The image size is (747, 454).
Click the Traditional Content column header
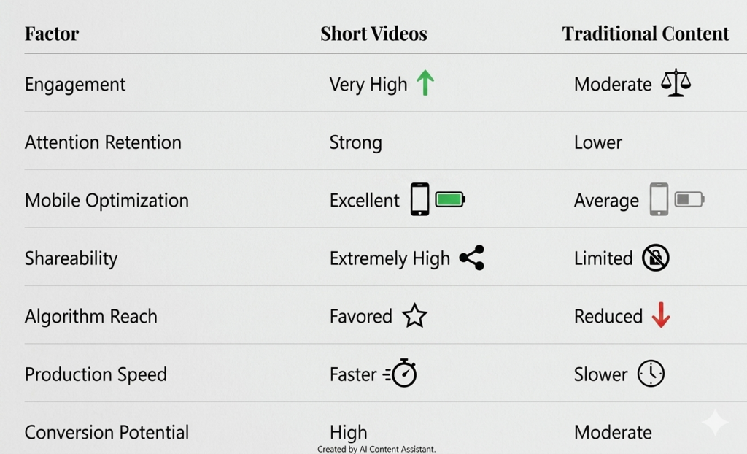point(646,34)
